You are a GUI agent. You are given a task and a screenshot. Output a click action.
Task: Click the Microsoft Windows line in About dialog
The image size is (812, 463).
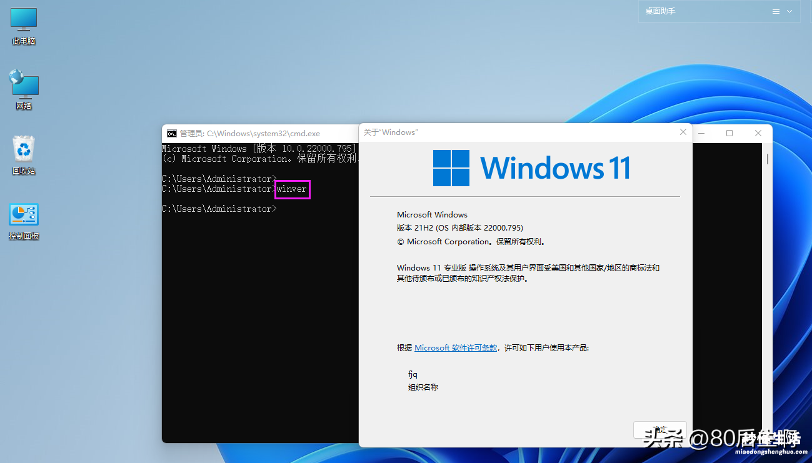(x=432, y=214)
